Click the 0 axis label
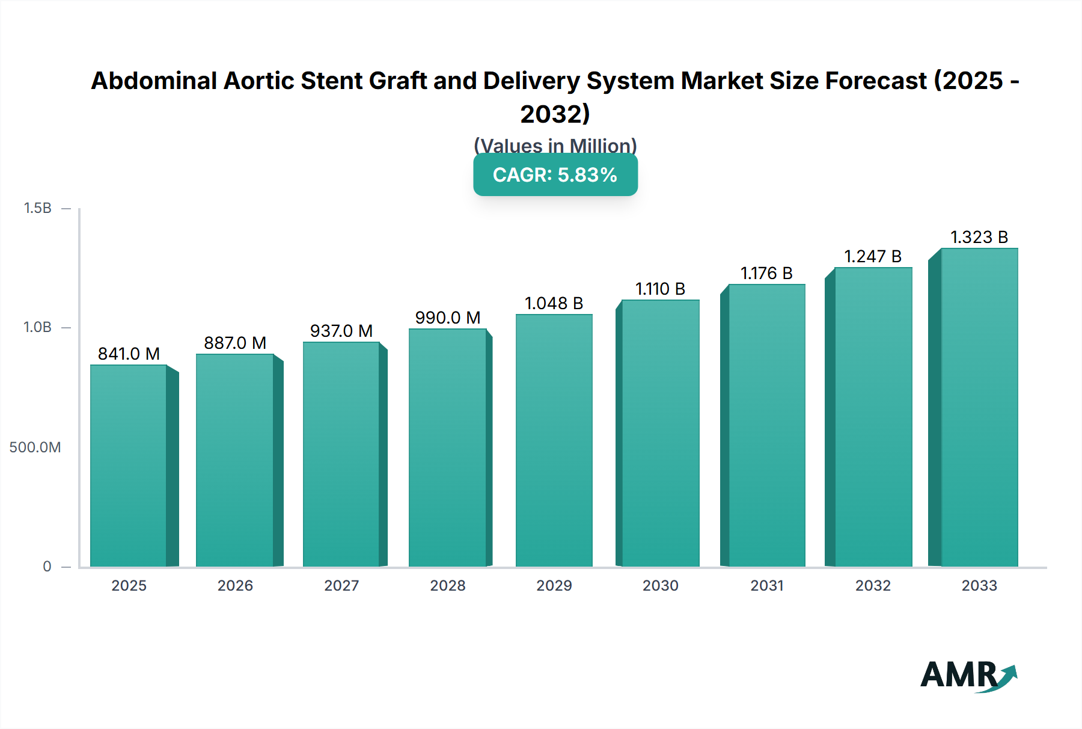The width and height of the screenshot is (1082, 729). pyautogui.click(x=46, y=566)
